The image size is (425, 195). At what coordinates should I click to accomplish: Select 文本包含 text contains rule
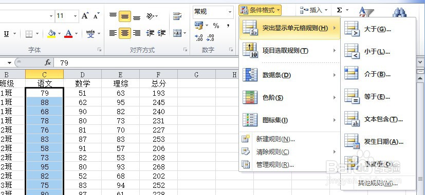[378, 119]
